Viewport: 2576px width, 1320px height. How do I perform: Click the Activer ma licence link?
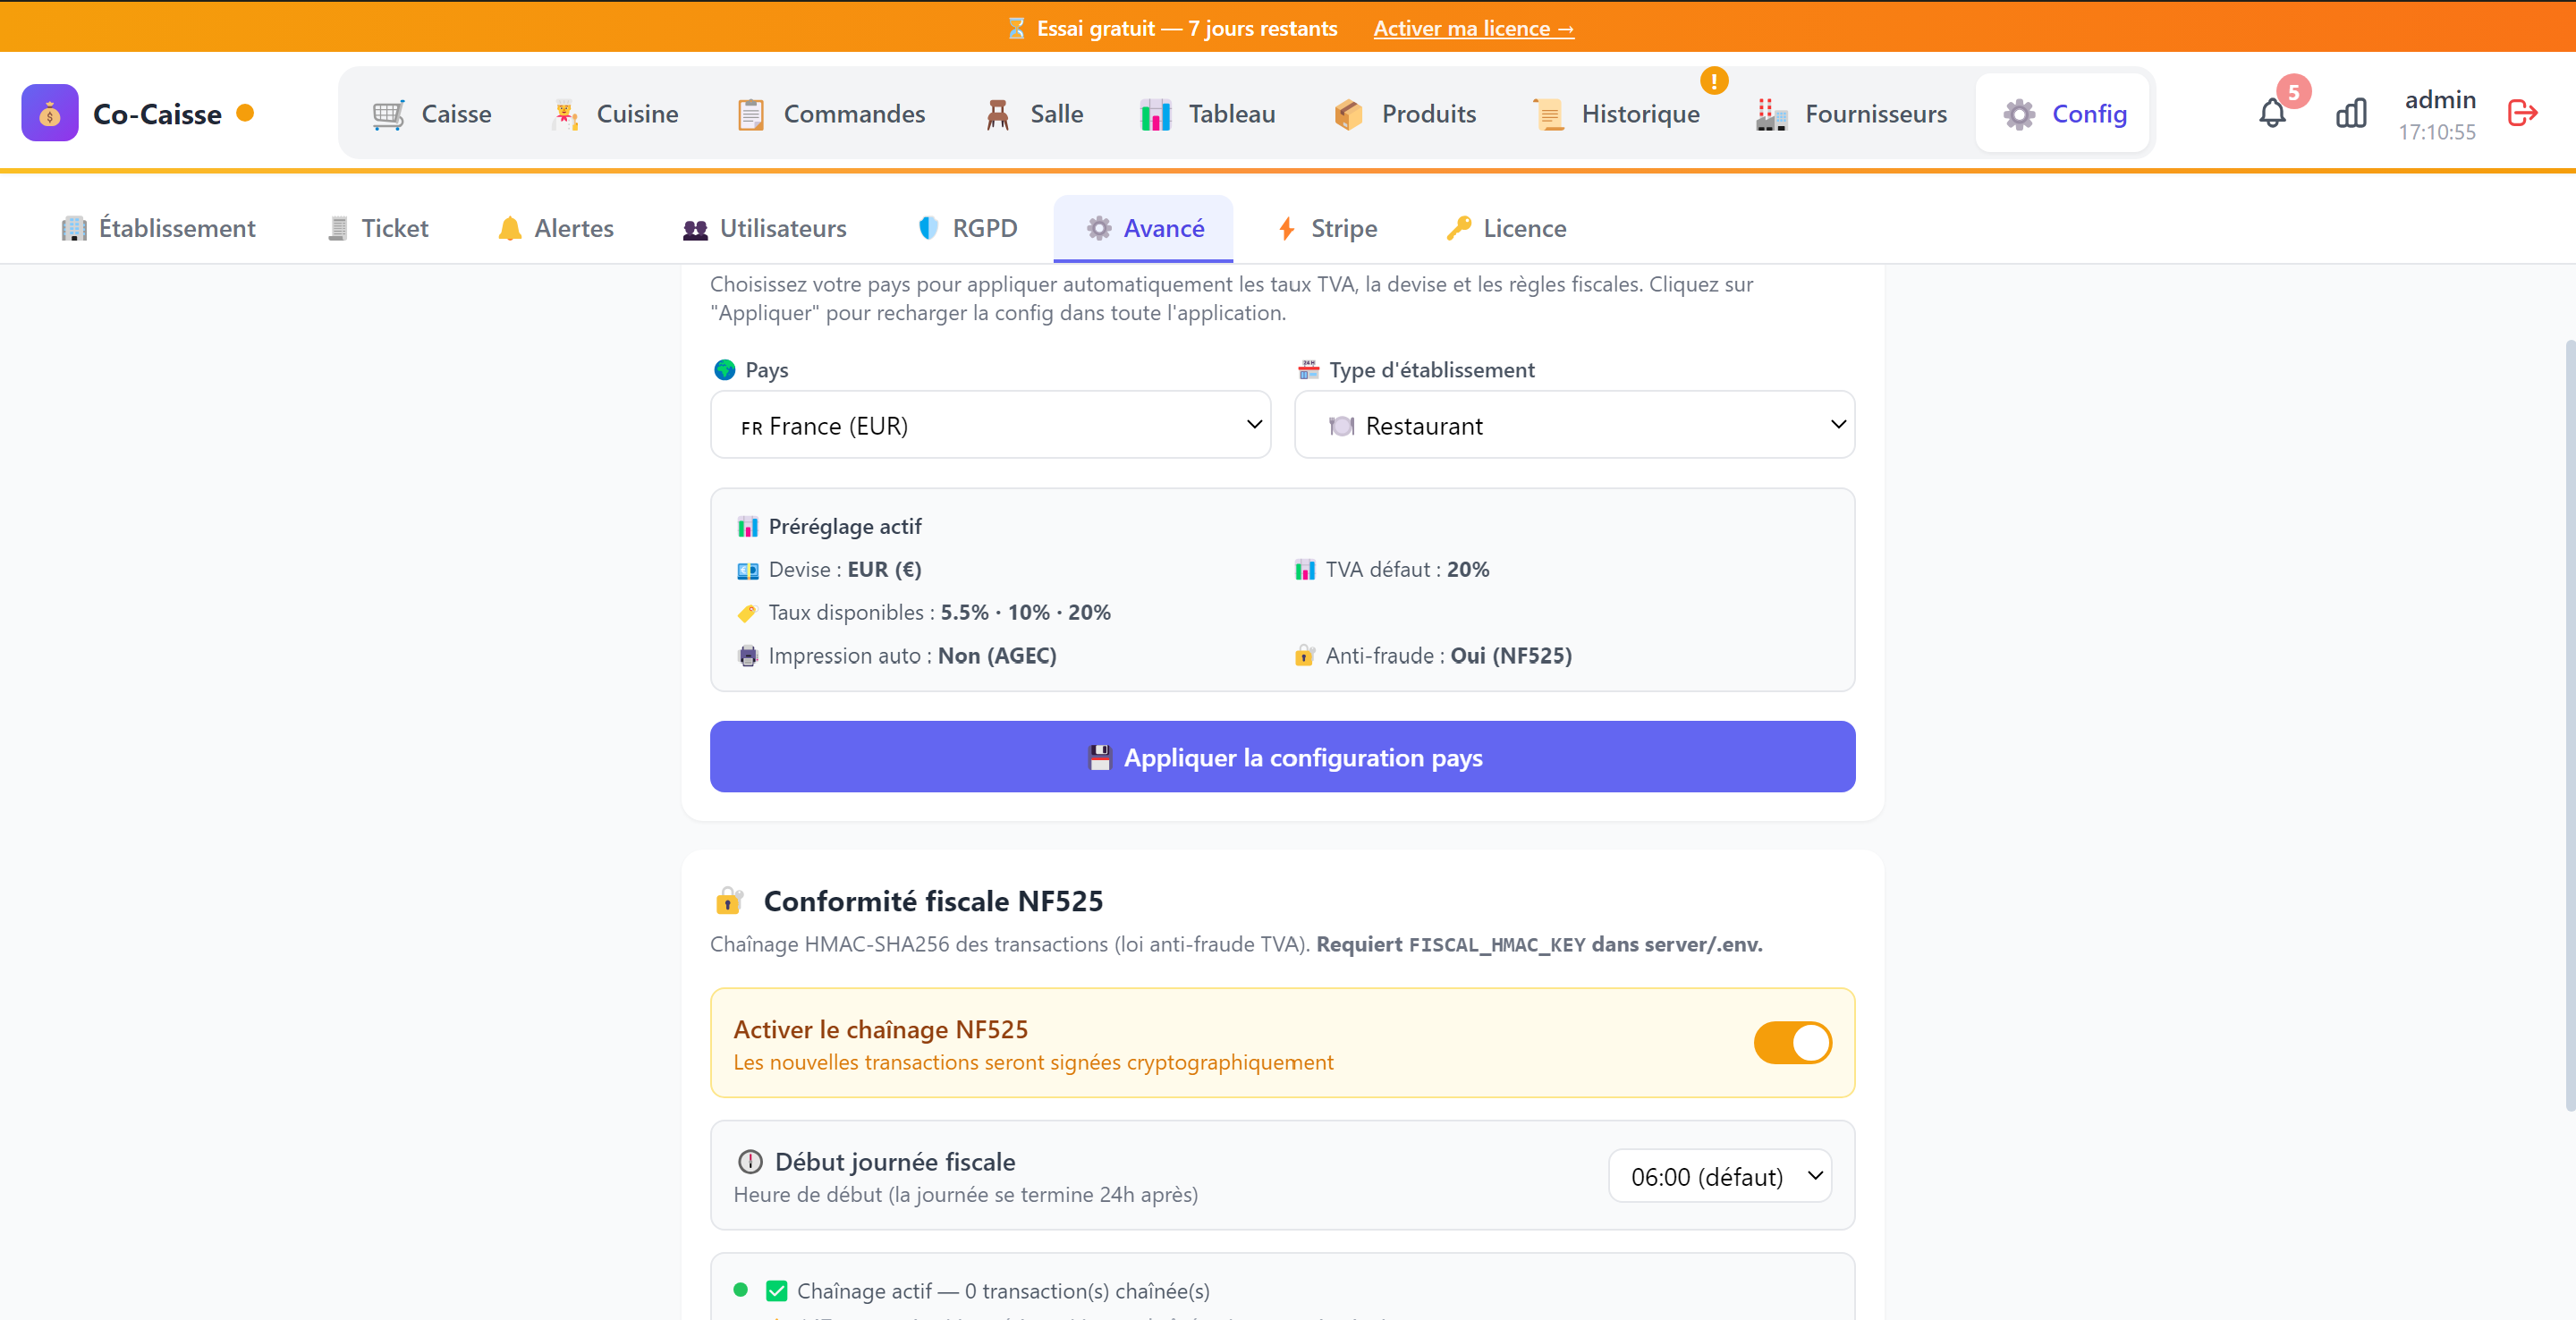(1473, 28)
